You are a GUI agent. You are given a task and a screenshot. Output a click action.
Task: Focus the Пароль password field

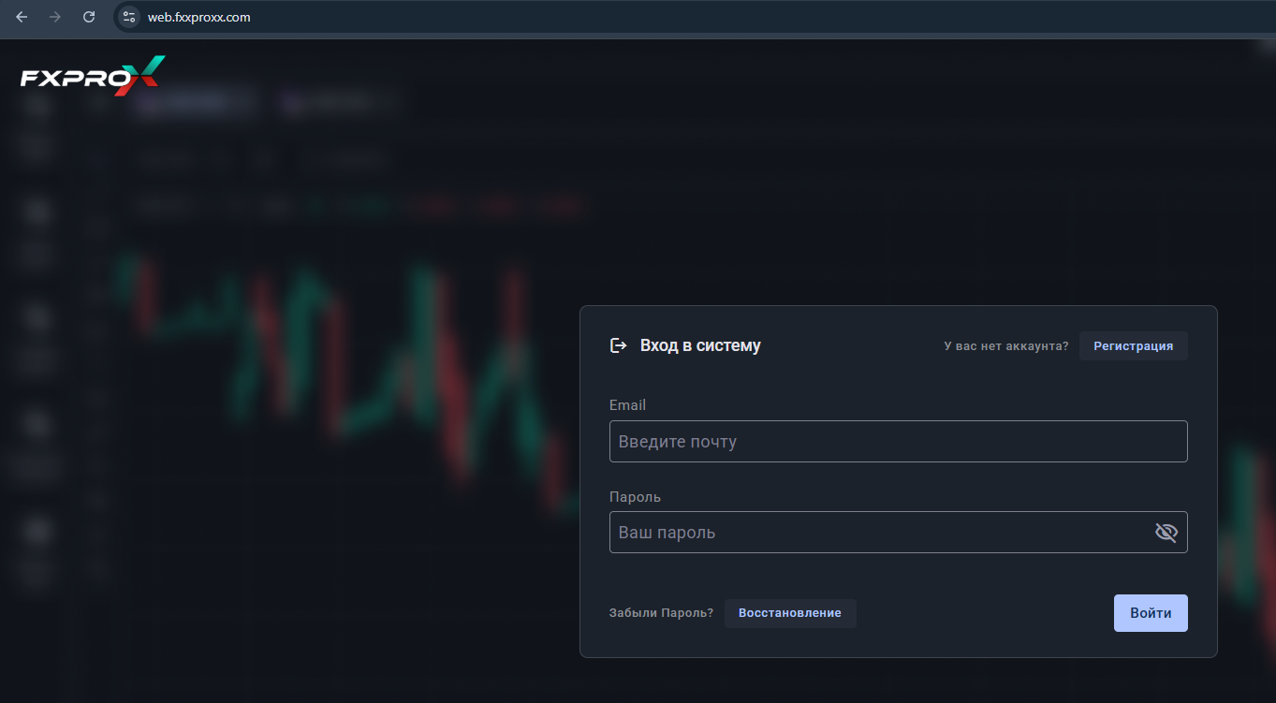(x=899, y=532)
